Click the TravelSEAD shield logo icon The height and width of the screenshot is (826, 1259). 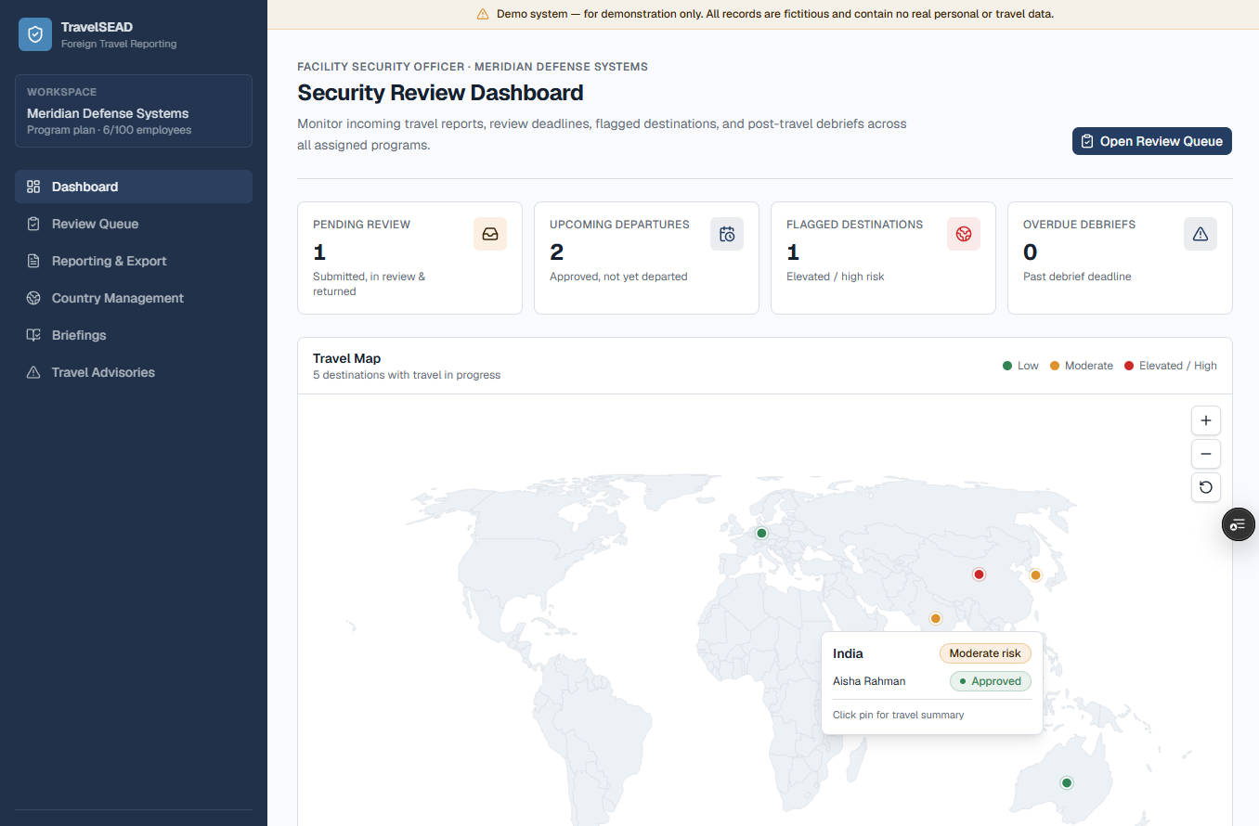(35, 34)
